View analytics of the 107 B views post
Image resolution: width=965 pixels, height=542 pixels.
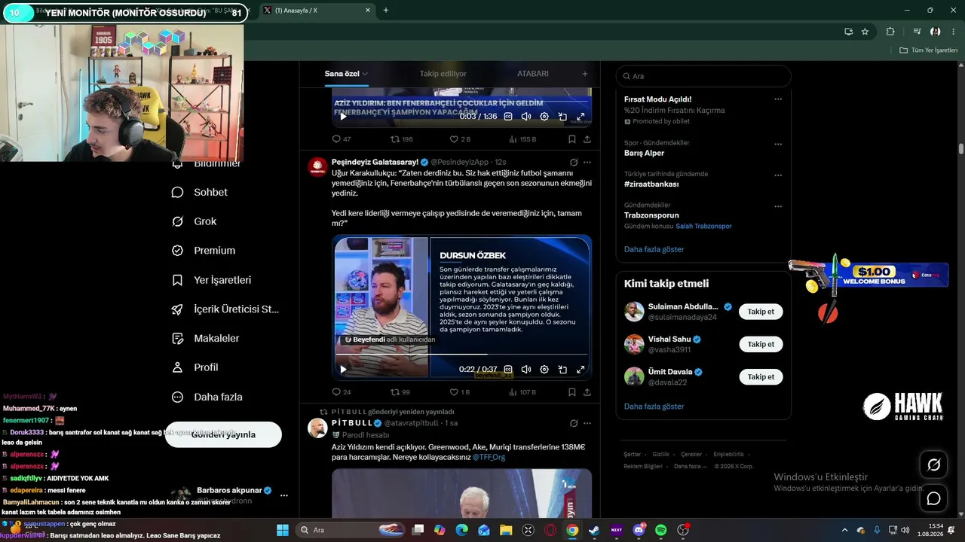[x=522, y=392]
